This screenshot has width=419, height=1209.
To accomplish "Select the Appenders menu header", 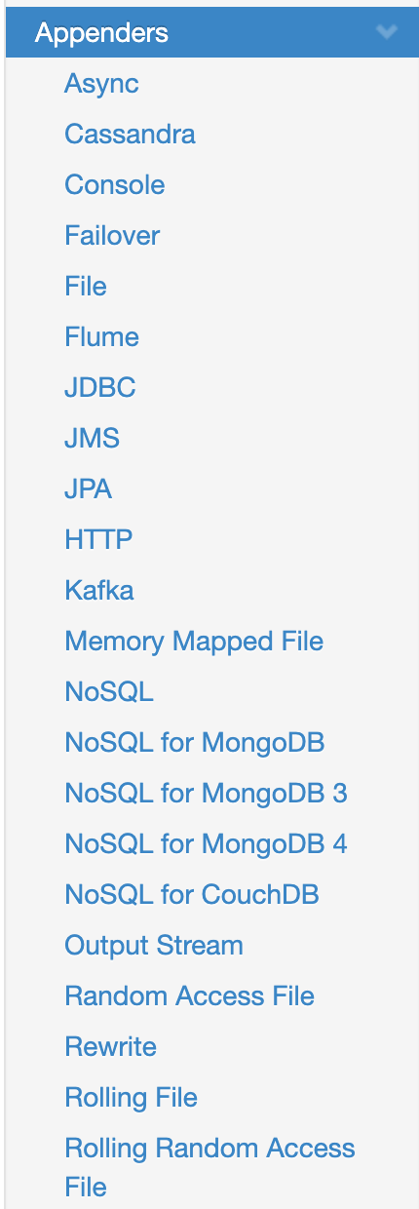I will point(212,32).
